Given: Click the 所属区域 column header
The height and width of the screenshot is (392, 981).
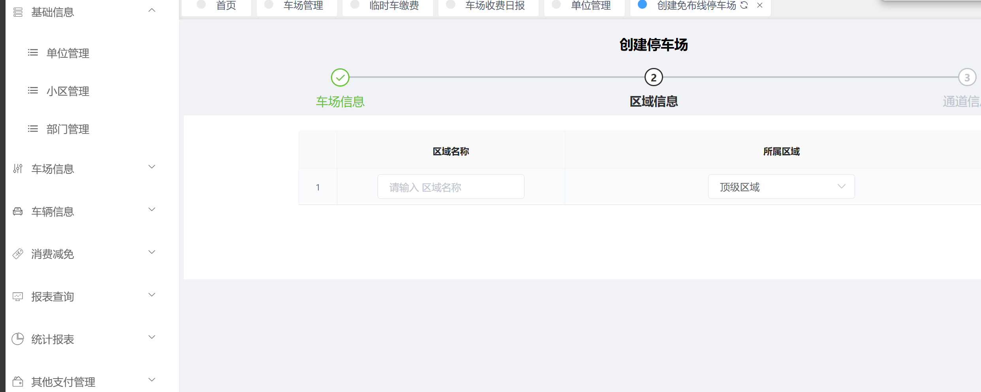Looking at the screenshot, I should (x=781, y=151).
